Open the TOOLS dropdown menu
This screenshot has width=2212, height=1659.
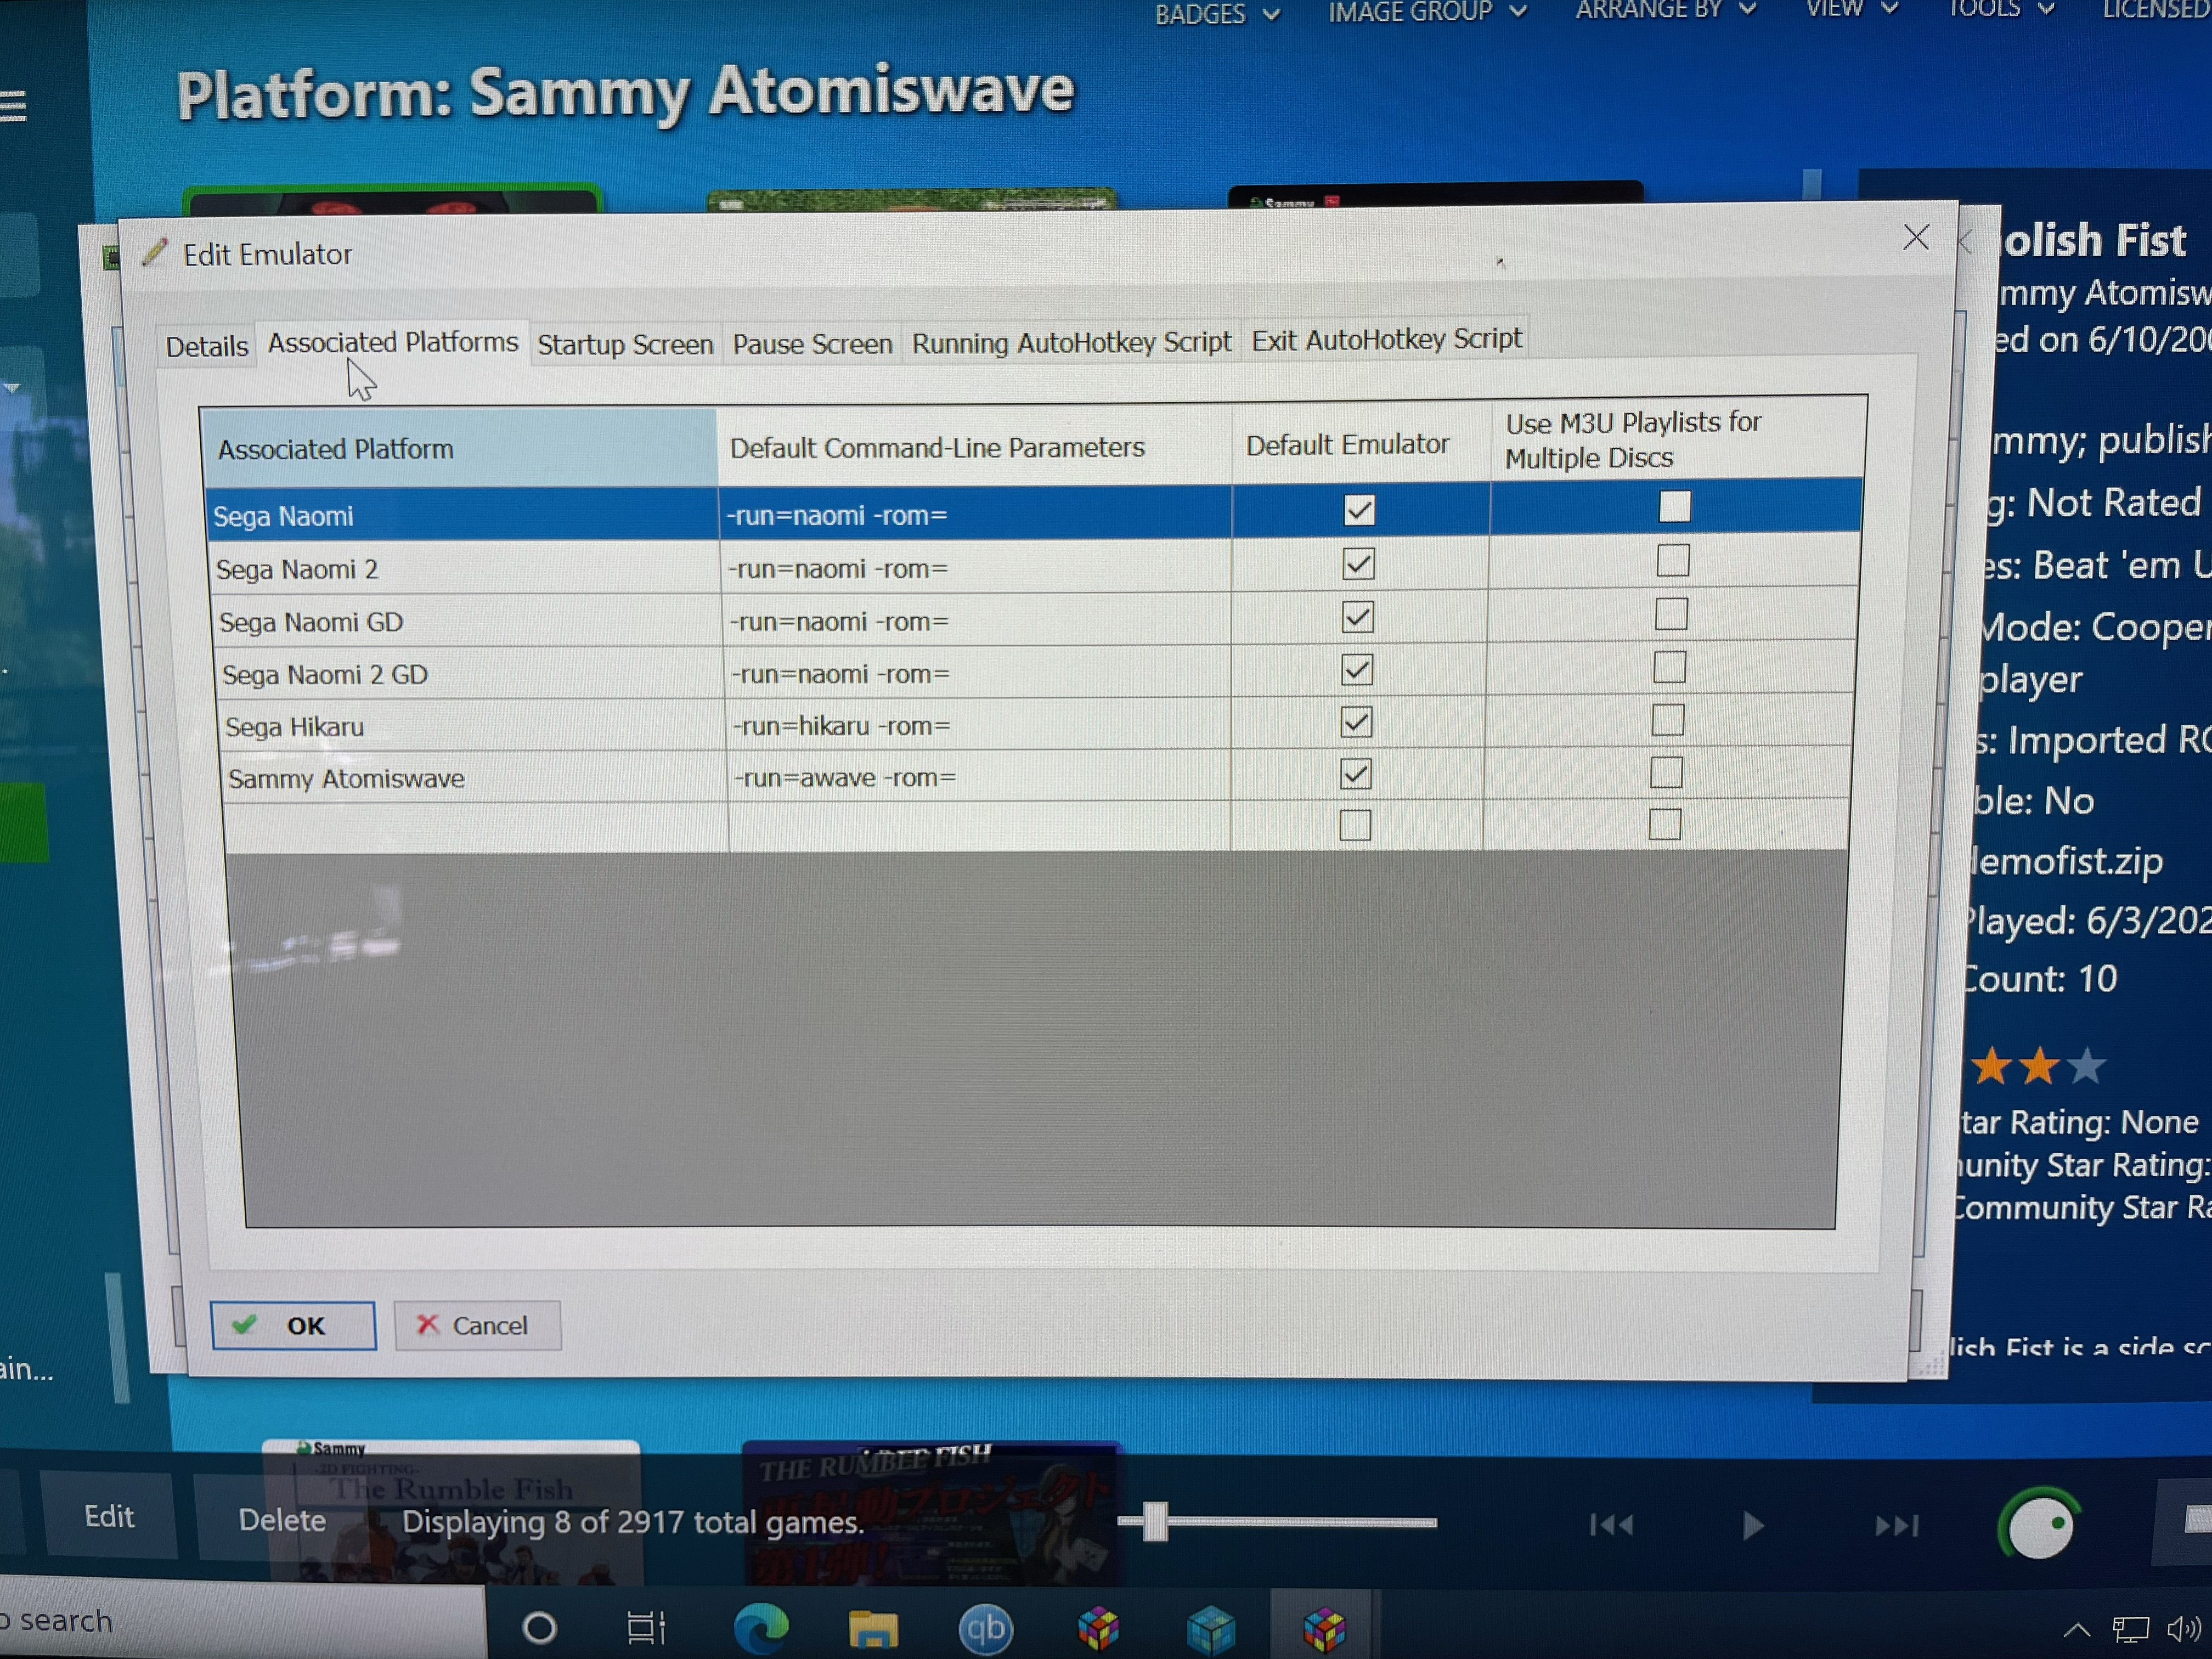click(2001, 9)
